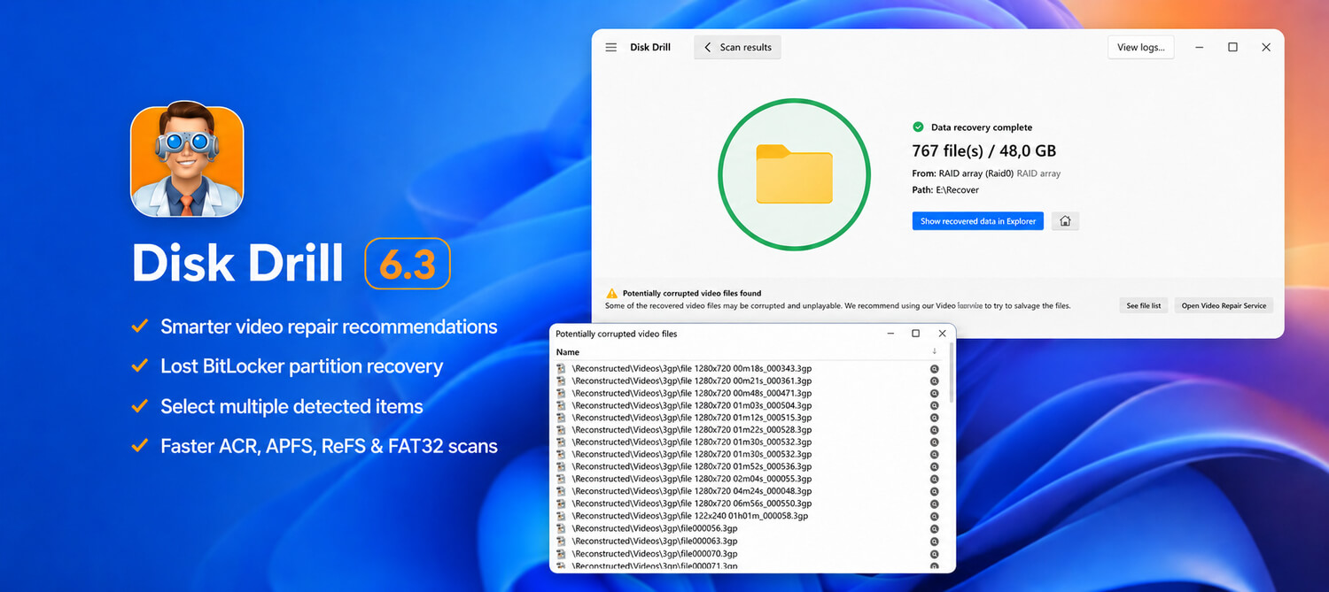
Task: Open the hamburger menu in Disk Drill
Action: (x=611, y=48)
